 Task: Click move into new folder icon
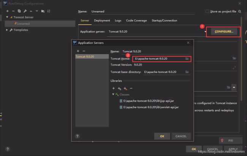[x=43, y=11]
